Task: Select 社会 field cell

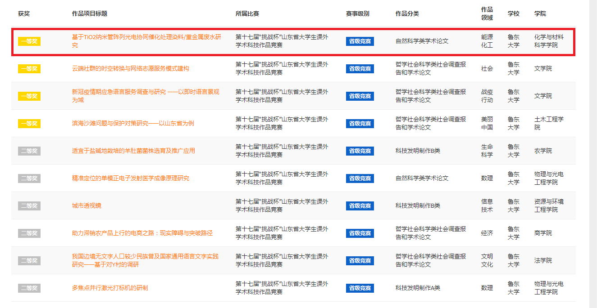Action: (x=487, y=68)
